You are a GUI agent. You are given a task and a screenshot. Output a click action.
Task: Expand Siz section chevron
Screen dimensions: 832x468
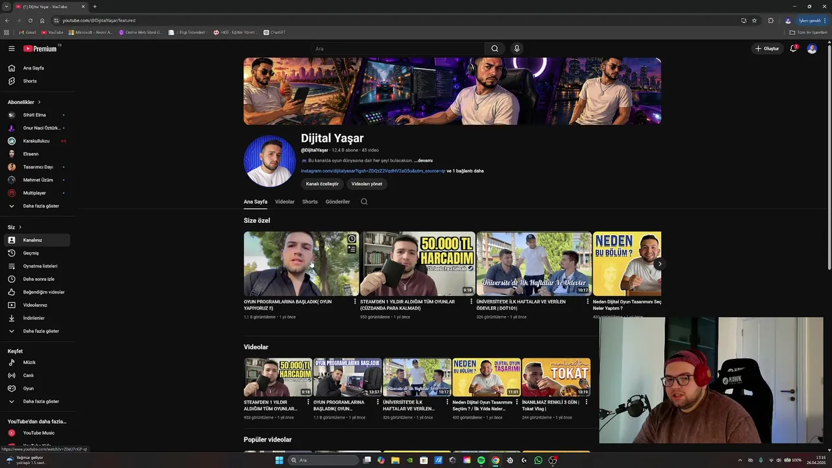[x=20, y=227]
